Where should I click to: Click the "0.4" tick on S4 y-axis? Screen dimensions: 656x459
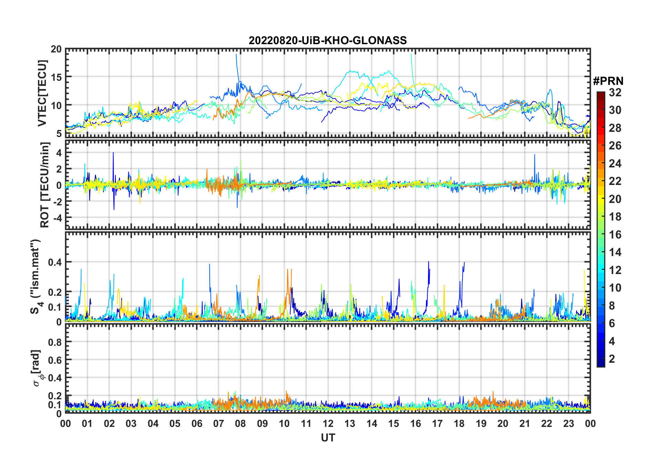tap(55, 262)
